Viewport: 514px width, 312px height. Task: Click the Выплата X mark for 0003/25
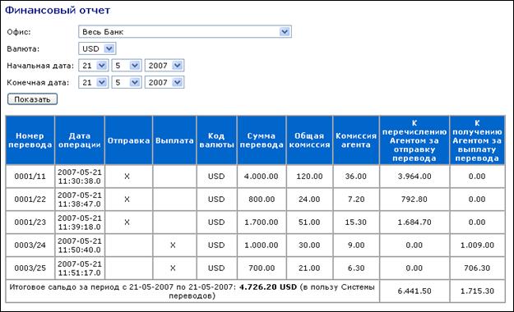tap(173, 268)
